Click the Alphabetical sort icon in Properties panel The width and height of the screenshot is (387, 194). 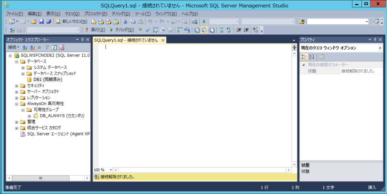[x=312, y=57]
